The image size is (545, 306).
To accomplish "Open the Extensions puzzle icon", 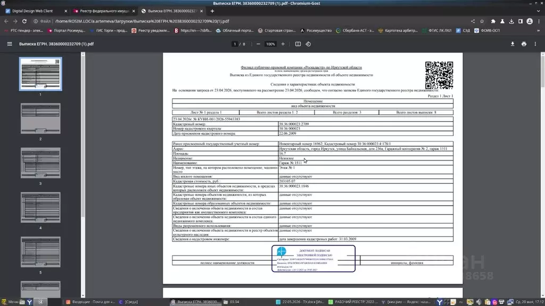I will (493, 21).
